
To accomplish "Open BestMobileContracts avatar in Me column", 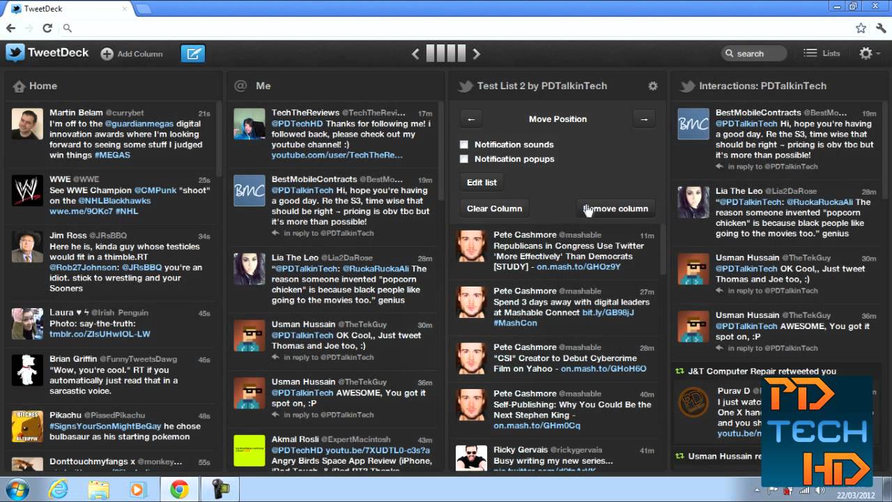I will pyautogui.click(x=249, y=191).
